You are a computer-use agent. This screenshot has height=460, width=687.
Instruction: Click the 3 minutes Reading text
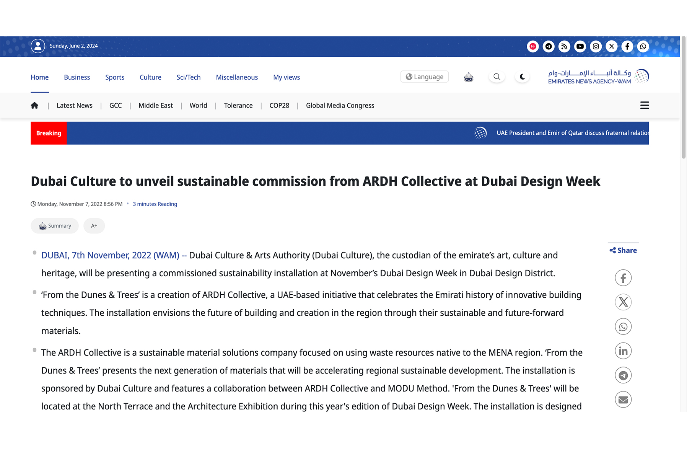[x=155, y=204]
